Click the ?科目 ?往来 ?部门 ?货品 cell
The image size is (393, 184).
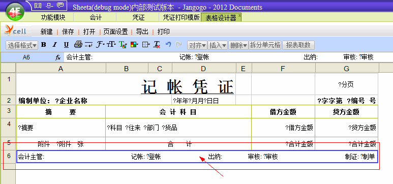[178, 128]
